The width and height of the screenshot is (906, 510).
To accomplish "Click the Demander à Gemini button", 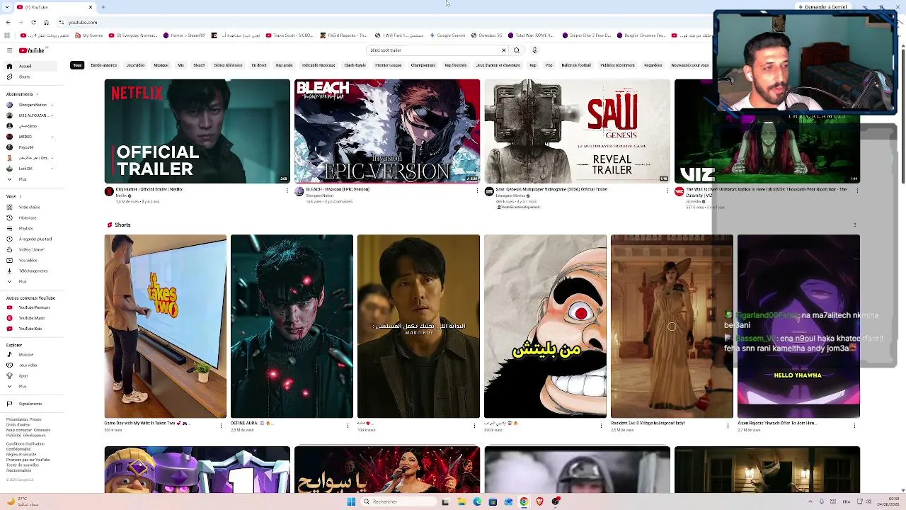I will click(825, 7).
